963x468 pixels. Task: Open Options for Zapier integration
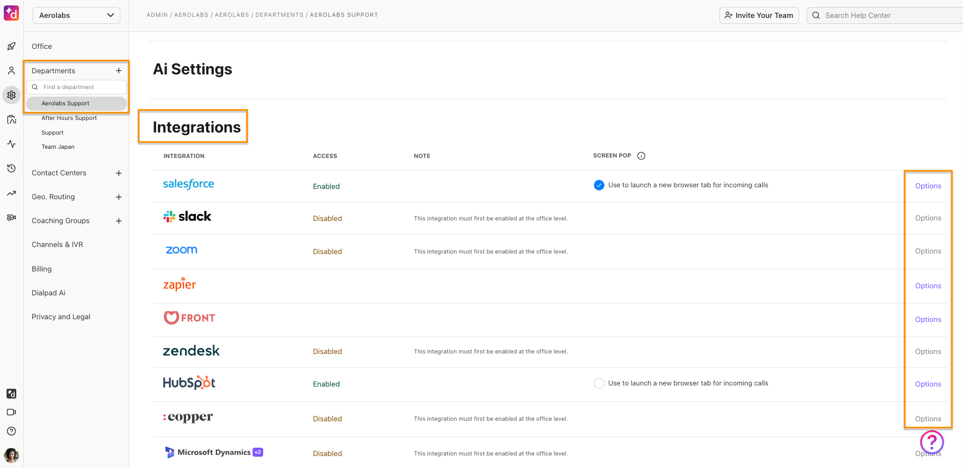tap(928, 286)
